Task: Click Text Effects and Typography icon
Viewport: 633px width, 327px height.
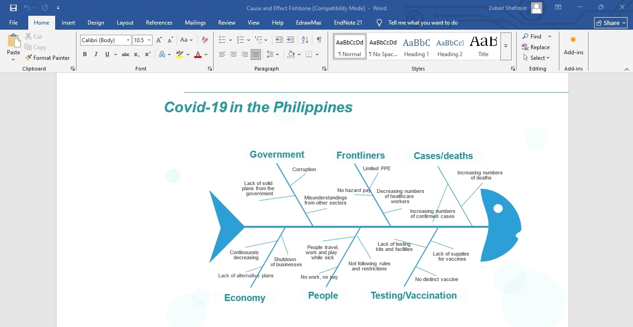Action: point(162,54)
